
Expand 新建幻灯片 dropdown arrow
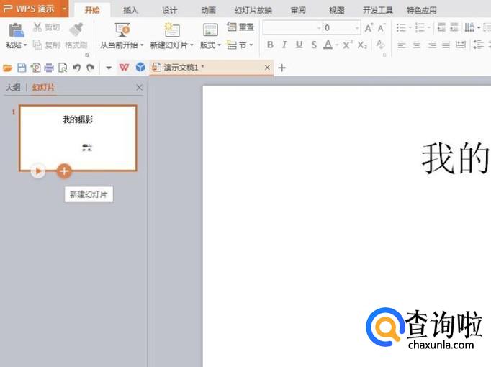point(192,45)
